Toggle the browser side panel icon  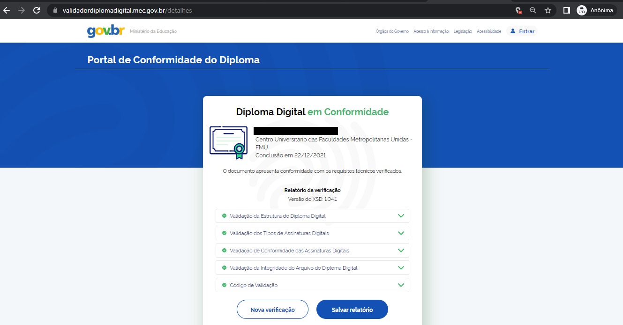coord(566,10)
